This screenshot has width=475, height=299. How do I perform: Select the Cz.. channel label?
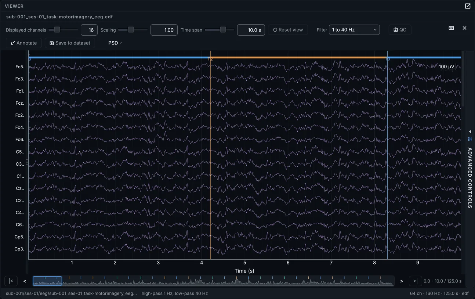click(20, 188)
